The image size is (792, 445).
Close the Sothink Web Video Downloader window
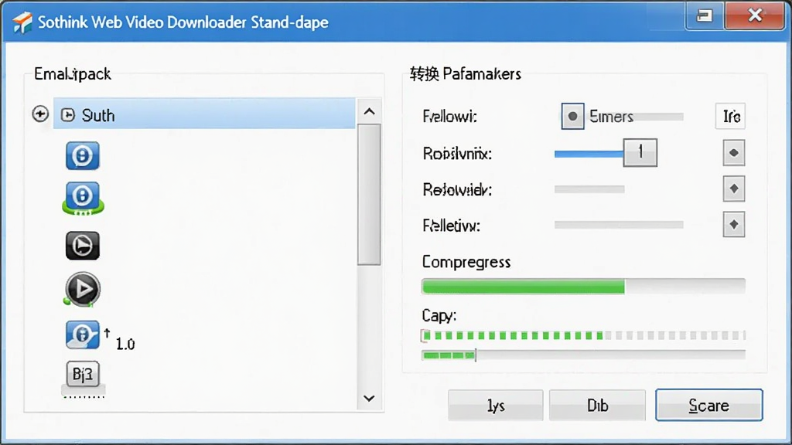tap(755, 15)
